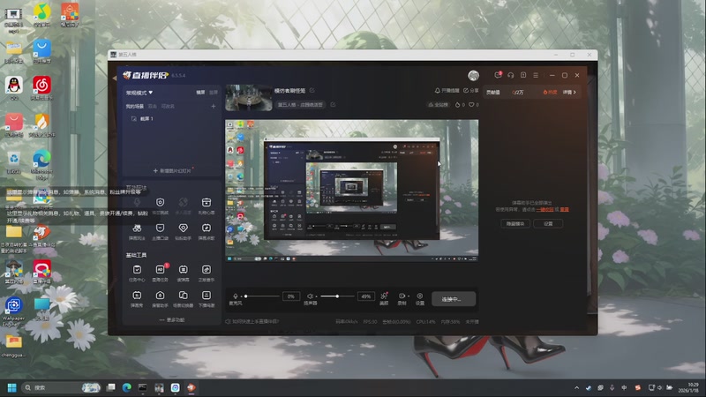Image resolution: width=706 pixels, height=397 pixels.
Task: Edit the 第五人格 category tag
Action: pos(334,104)
